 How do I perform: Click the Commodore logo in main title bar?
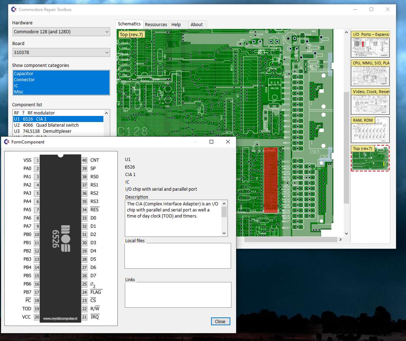click(14, 9)
